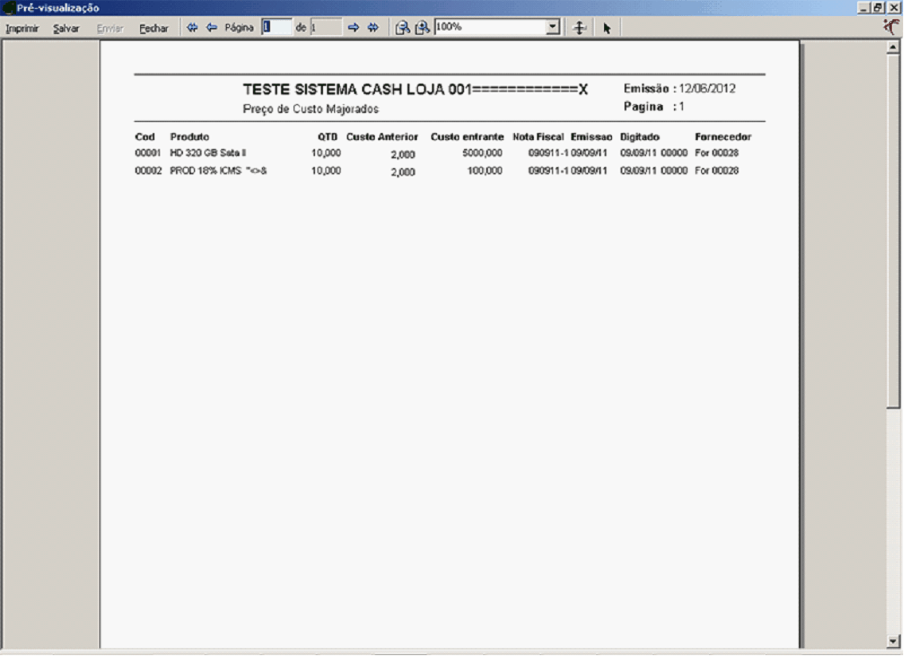Image resolution: width=904 pixels, height=656 pixels.
Task: Select the arrow pointer tool
Action: [x=606, y=28]
